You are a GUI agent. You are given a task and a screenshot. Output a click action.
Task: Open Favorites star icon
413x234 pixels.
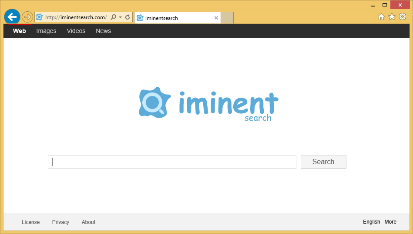(392, 17)
